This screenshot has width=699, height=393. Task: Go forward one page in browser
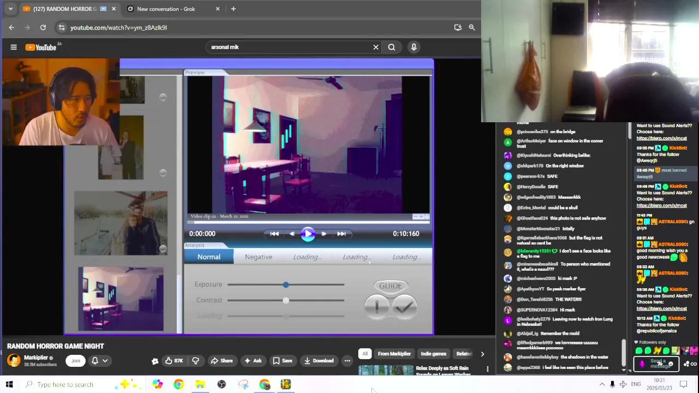[x=27, y=27]
